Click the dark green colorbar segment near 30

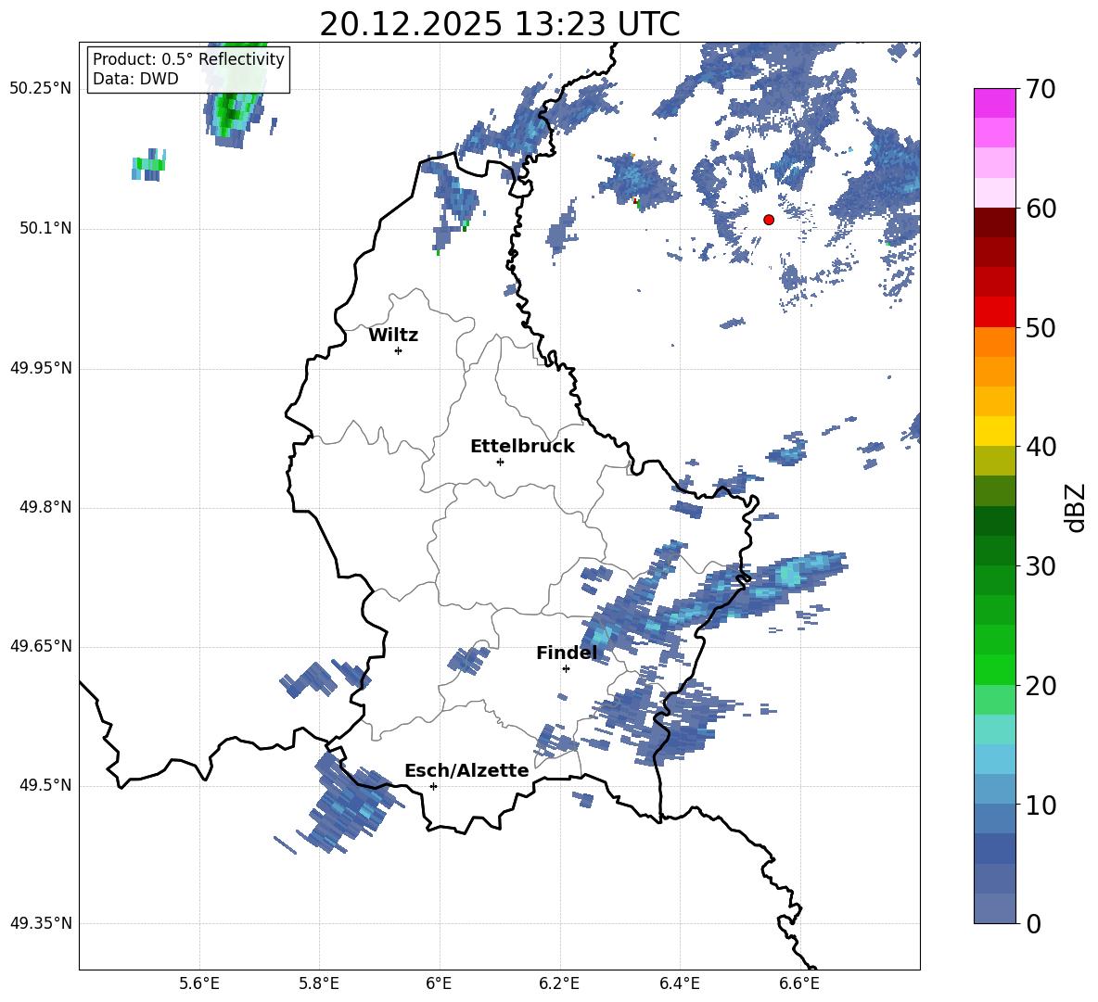pos(995,551)
